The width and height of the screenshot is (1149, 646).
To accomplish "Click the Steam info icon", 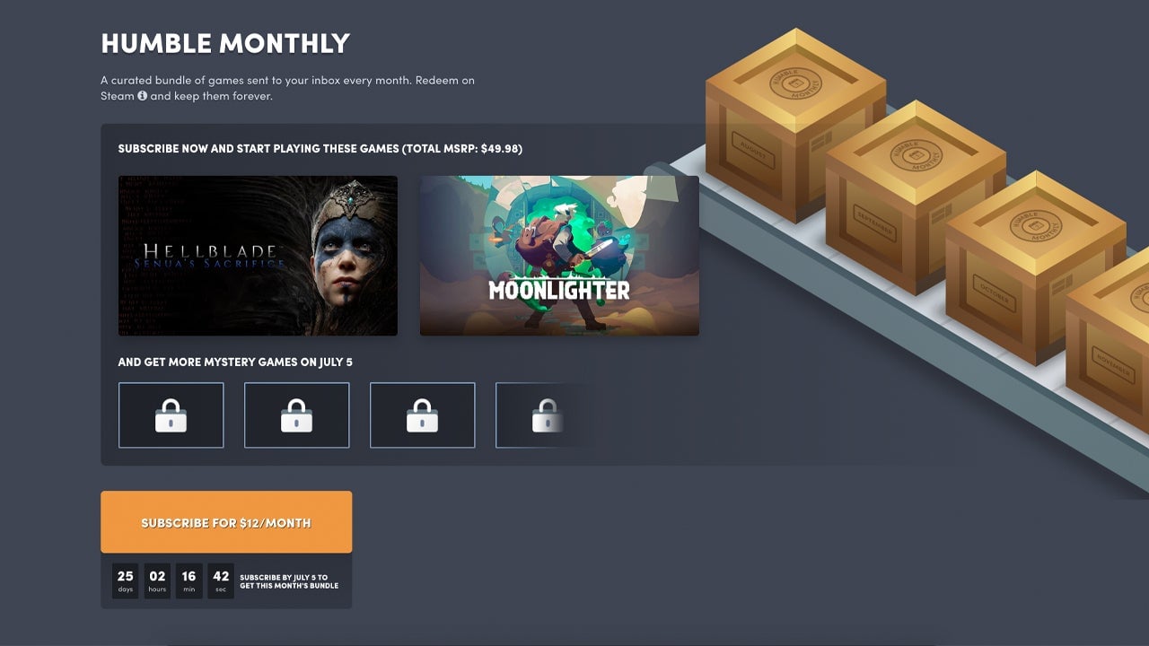I will click(142, 96).
